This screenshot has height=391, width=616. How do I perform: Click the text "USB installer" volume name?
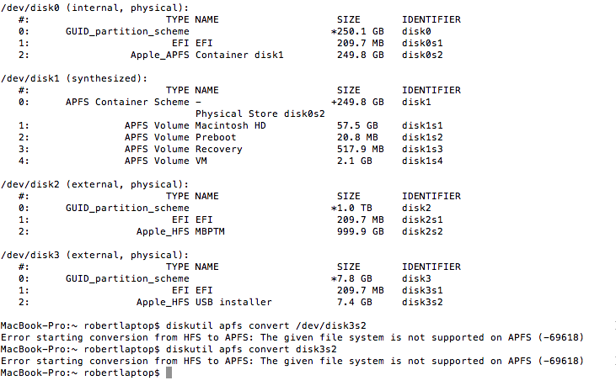233,302
